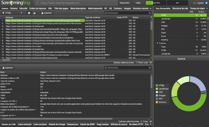Click the Reprendre button
Screen dimensions: 209x127
tap(125, 3)
